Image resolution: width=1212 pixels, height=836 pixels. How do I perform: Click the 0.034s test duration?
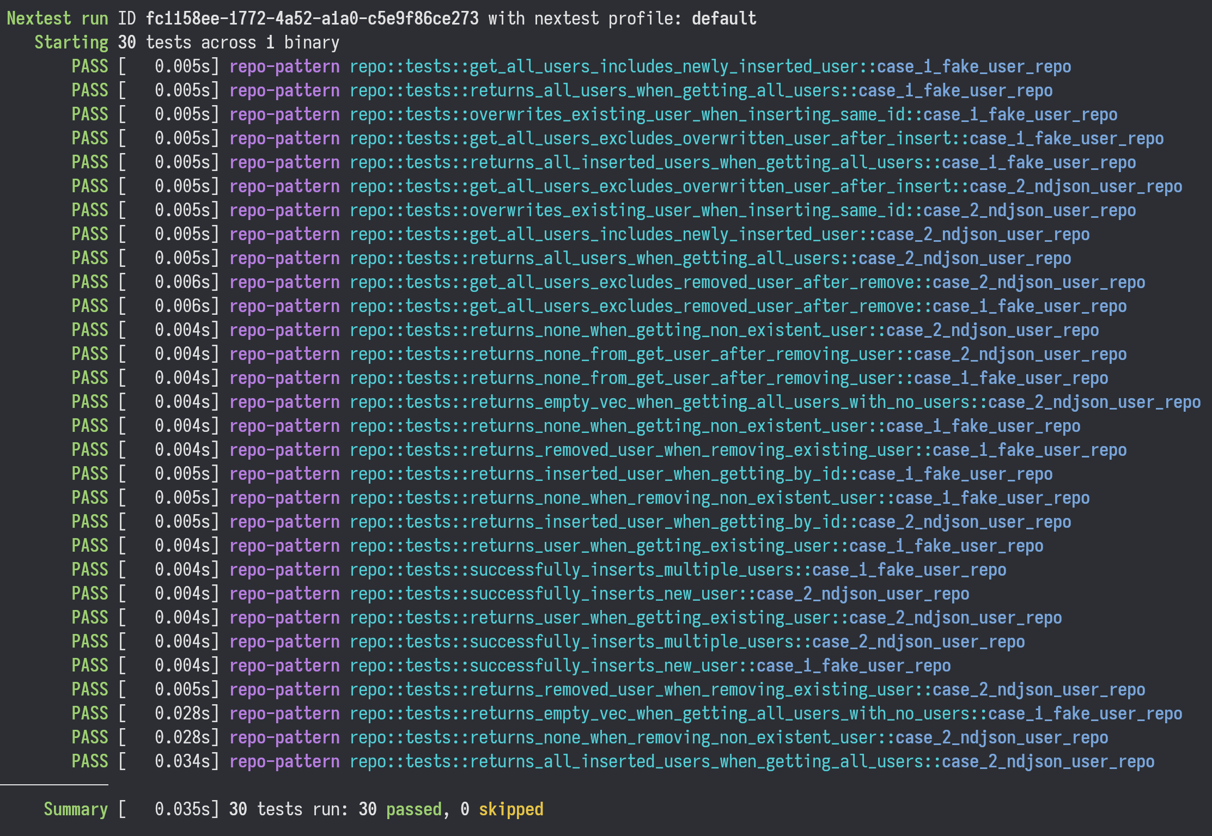(x=182, y=761)
